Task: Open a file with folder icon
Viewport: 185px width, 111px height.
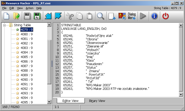Action: [16, 16]
